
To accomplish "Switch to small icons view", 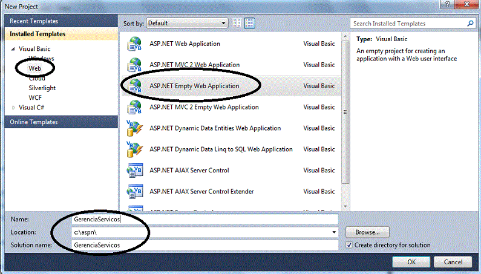I will click(237, 24).
